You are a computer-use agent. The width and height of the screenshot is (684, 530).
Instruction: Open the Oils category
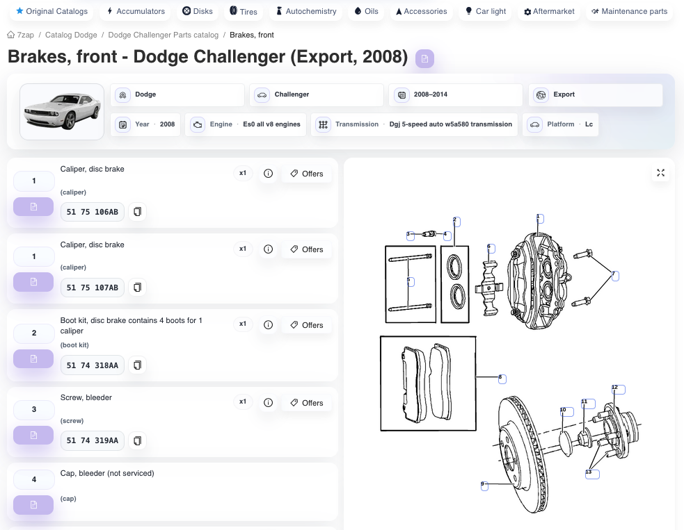click(366, 12)
